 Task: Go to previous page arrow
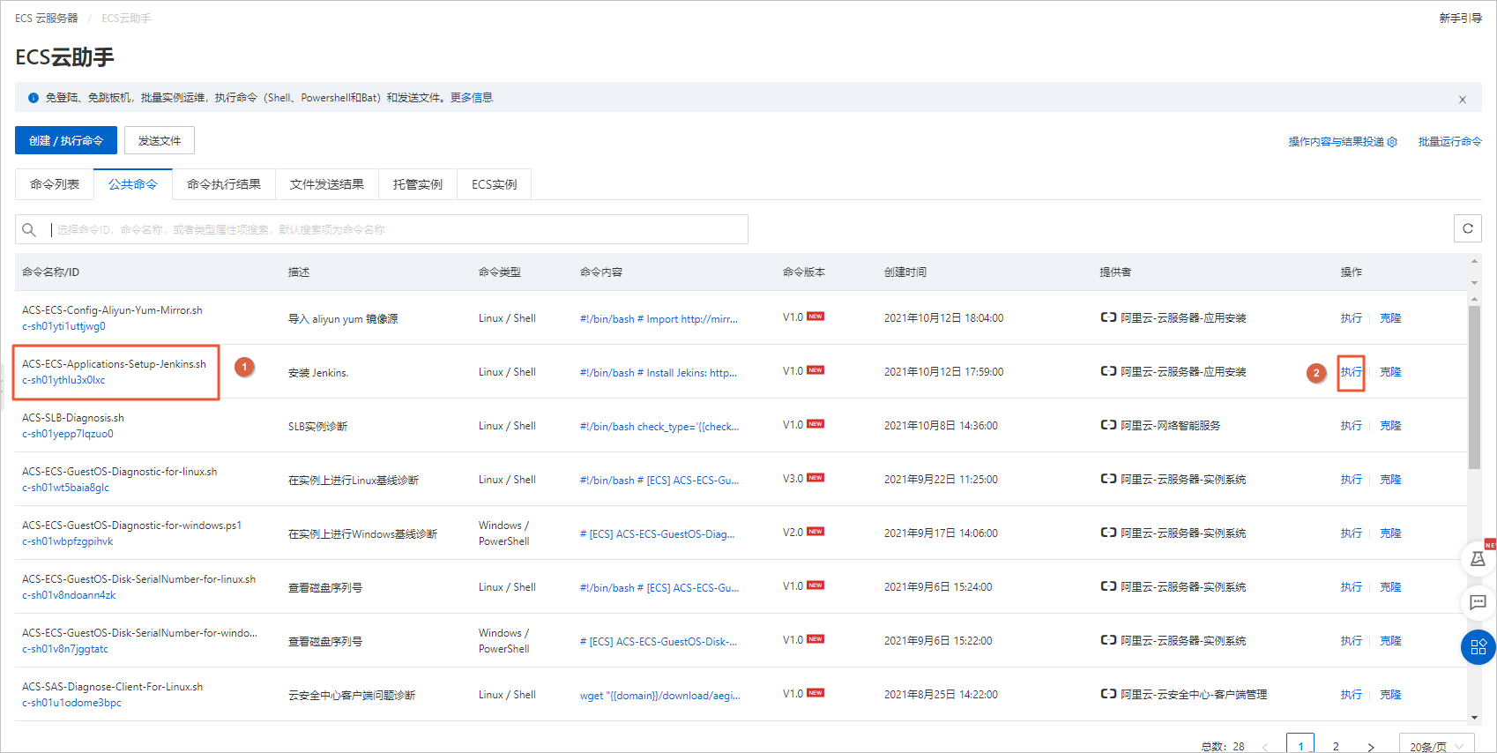[x=1265, y=747]
